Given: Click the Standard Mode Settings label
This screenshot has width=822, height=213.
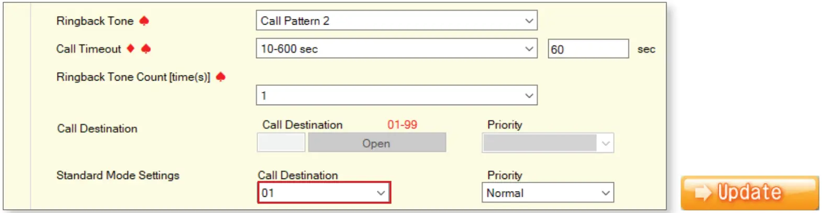Looking at the screenshot, I should tap(118, 175).
